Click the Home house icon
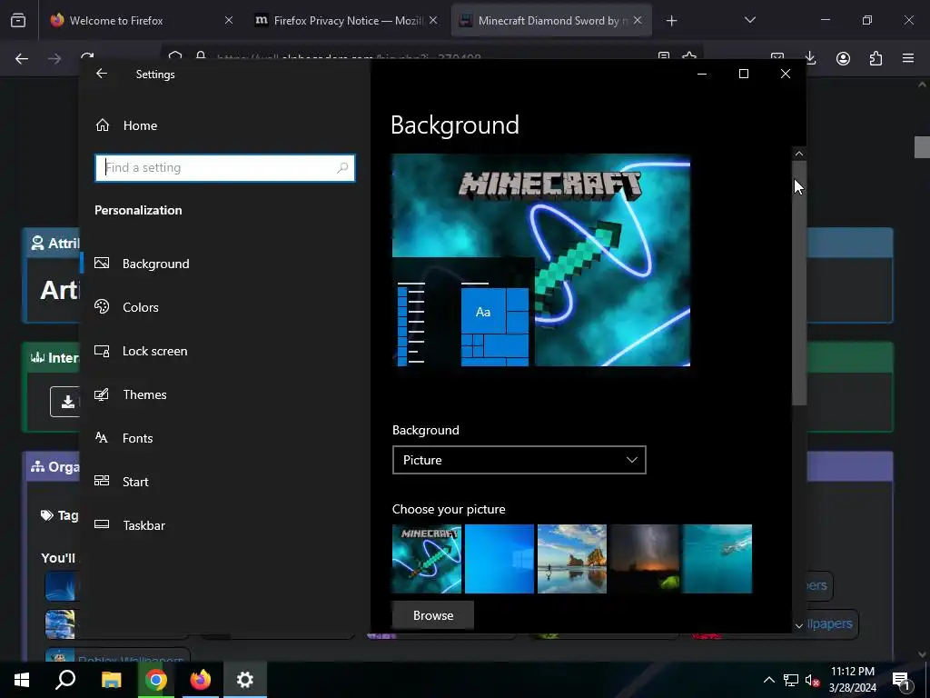 [x=103, y=125]
